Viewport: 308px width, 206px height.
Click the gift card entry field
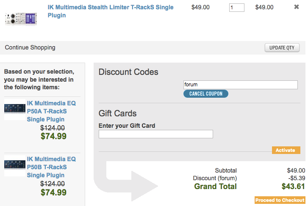tap(156, 134)
